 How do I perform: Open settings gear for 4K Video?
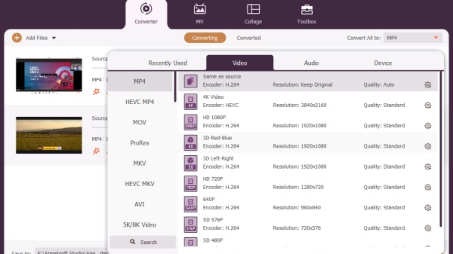pos(428,105)
